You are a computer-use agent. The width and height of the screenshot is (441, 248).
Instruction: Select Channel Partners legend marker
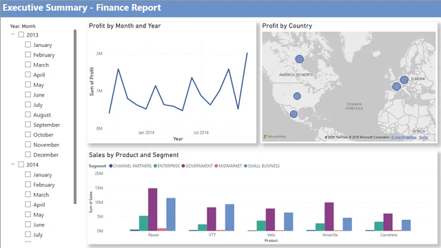tap(111, 166)
